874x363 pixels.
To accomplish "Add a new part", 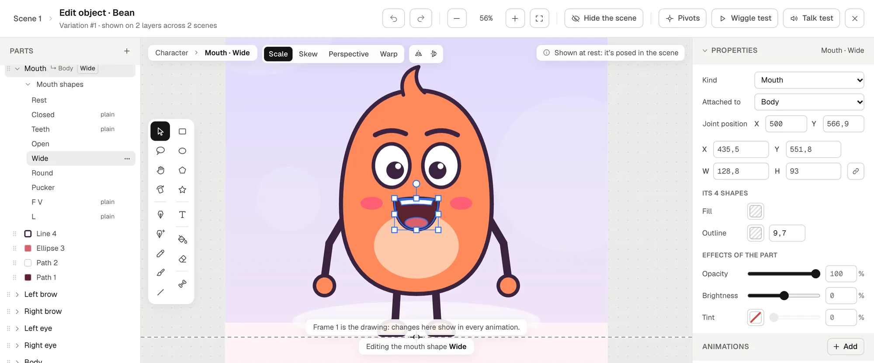I will click(x=127, y=51).
